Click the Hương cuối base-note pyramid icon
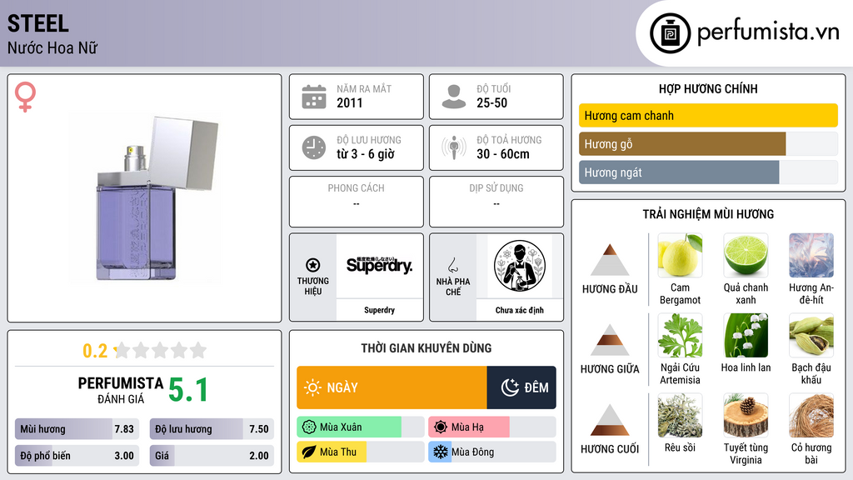 610,420
